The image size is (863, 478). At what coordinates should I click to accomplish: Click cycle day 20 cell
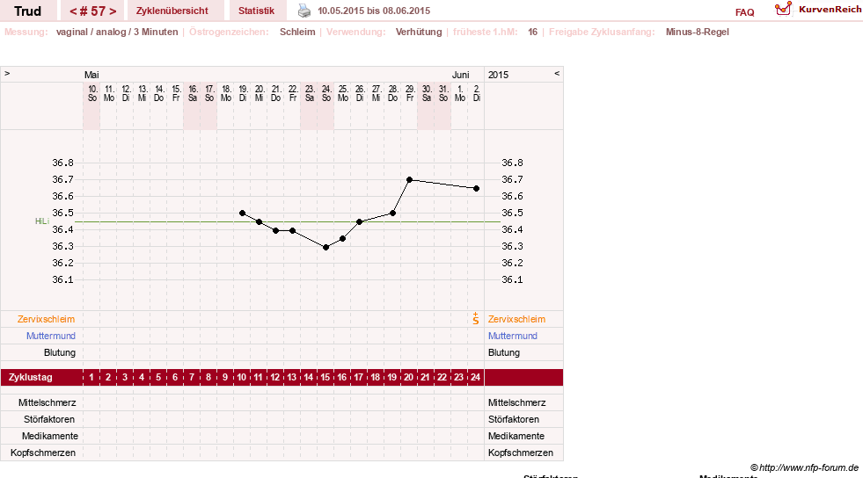click(409, 378)
